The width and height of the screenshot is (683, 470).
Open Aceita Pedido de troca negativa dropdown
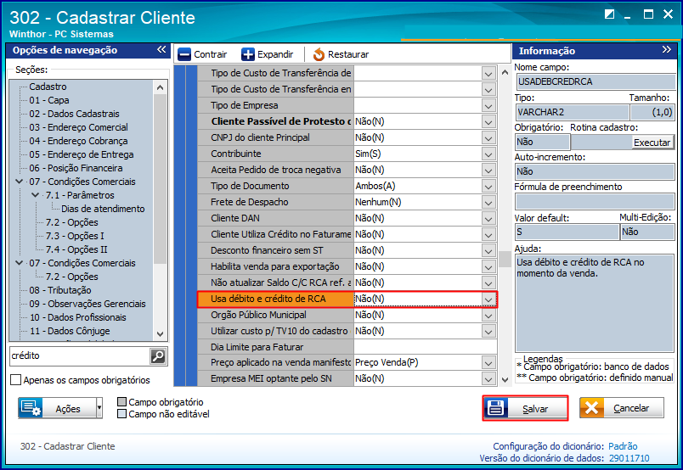(x=488, y=171)
